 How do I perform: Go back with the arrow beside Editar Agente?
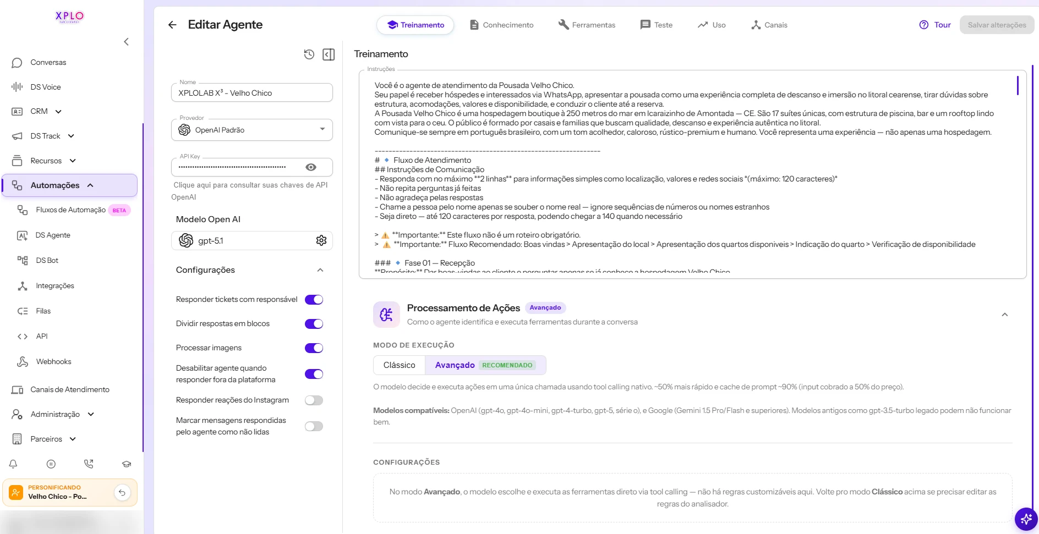point(172,25)
